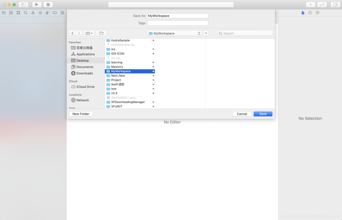Image resolution: width=342 pixels, height=220 pixels.
Task: Open the Issue navigator warning icon
Action: coord(33,13)
